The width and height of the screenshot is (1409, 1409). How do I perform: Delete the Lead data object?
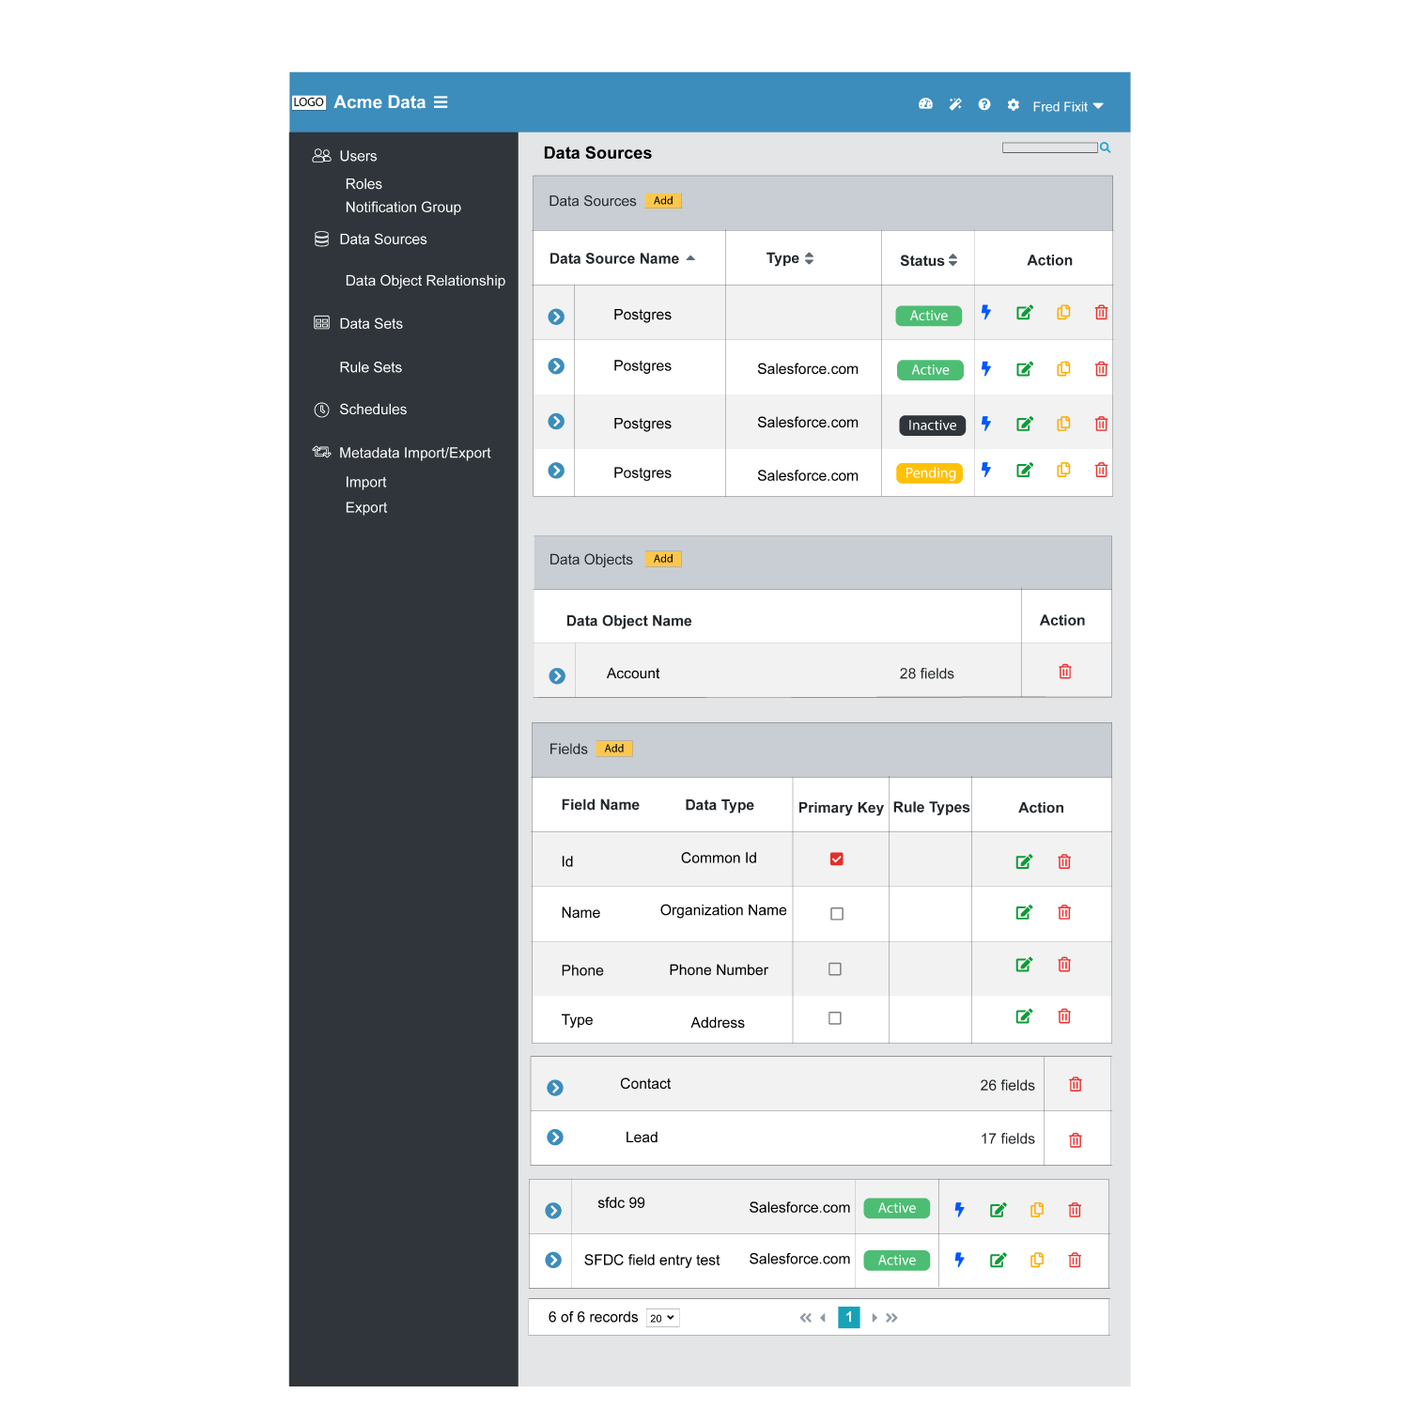pos(1076,1140)
